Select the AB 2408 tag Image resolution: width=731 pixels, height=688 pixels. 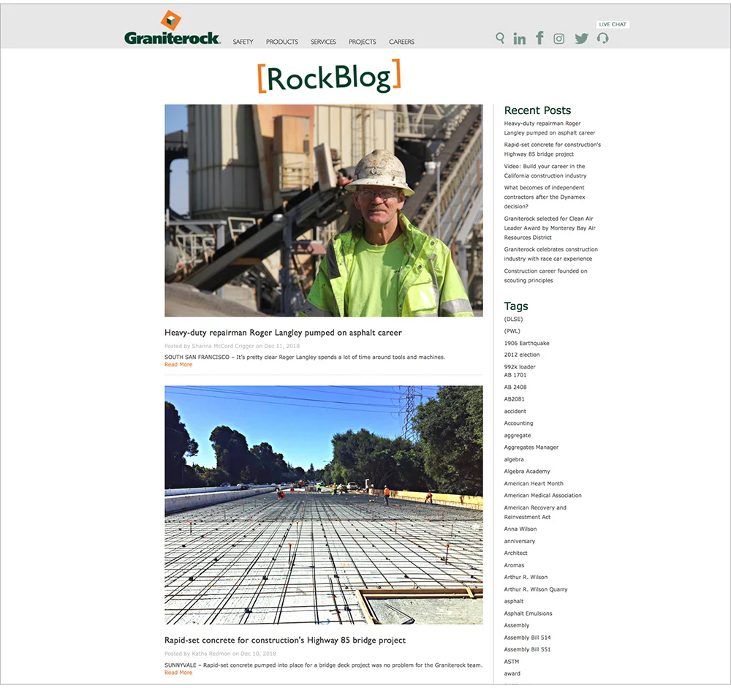pos(515,388)
